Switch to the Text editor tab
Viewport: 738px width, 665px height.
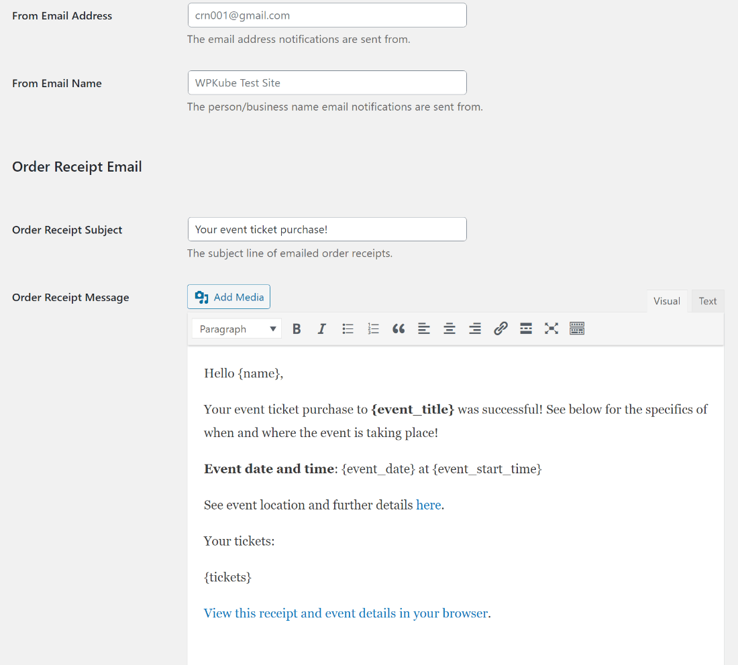707,301
